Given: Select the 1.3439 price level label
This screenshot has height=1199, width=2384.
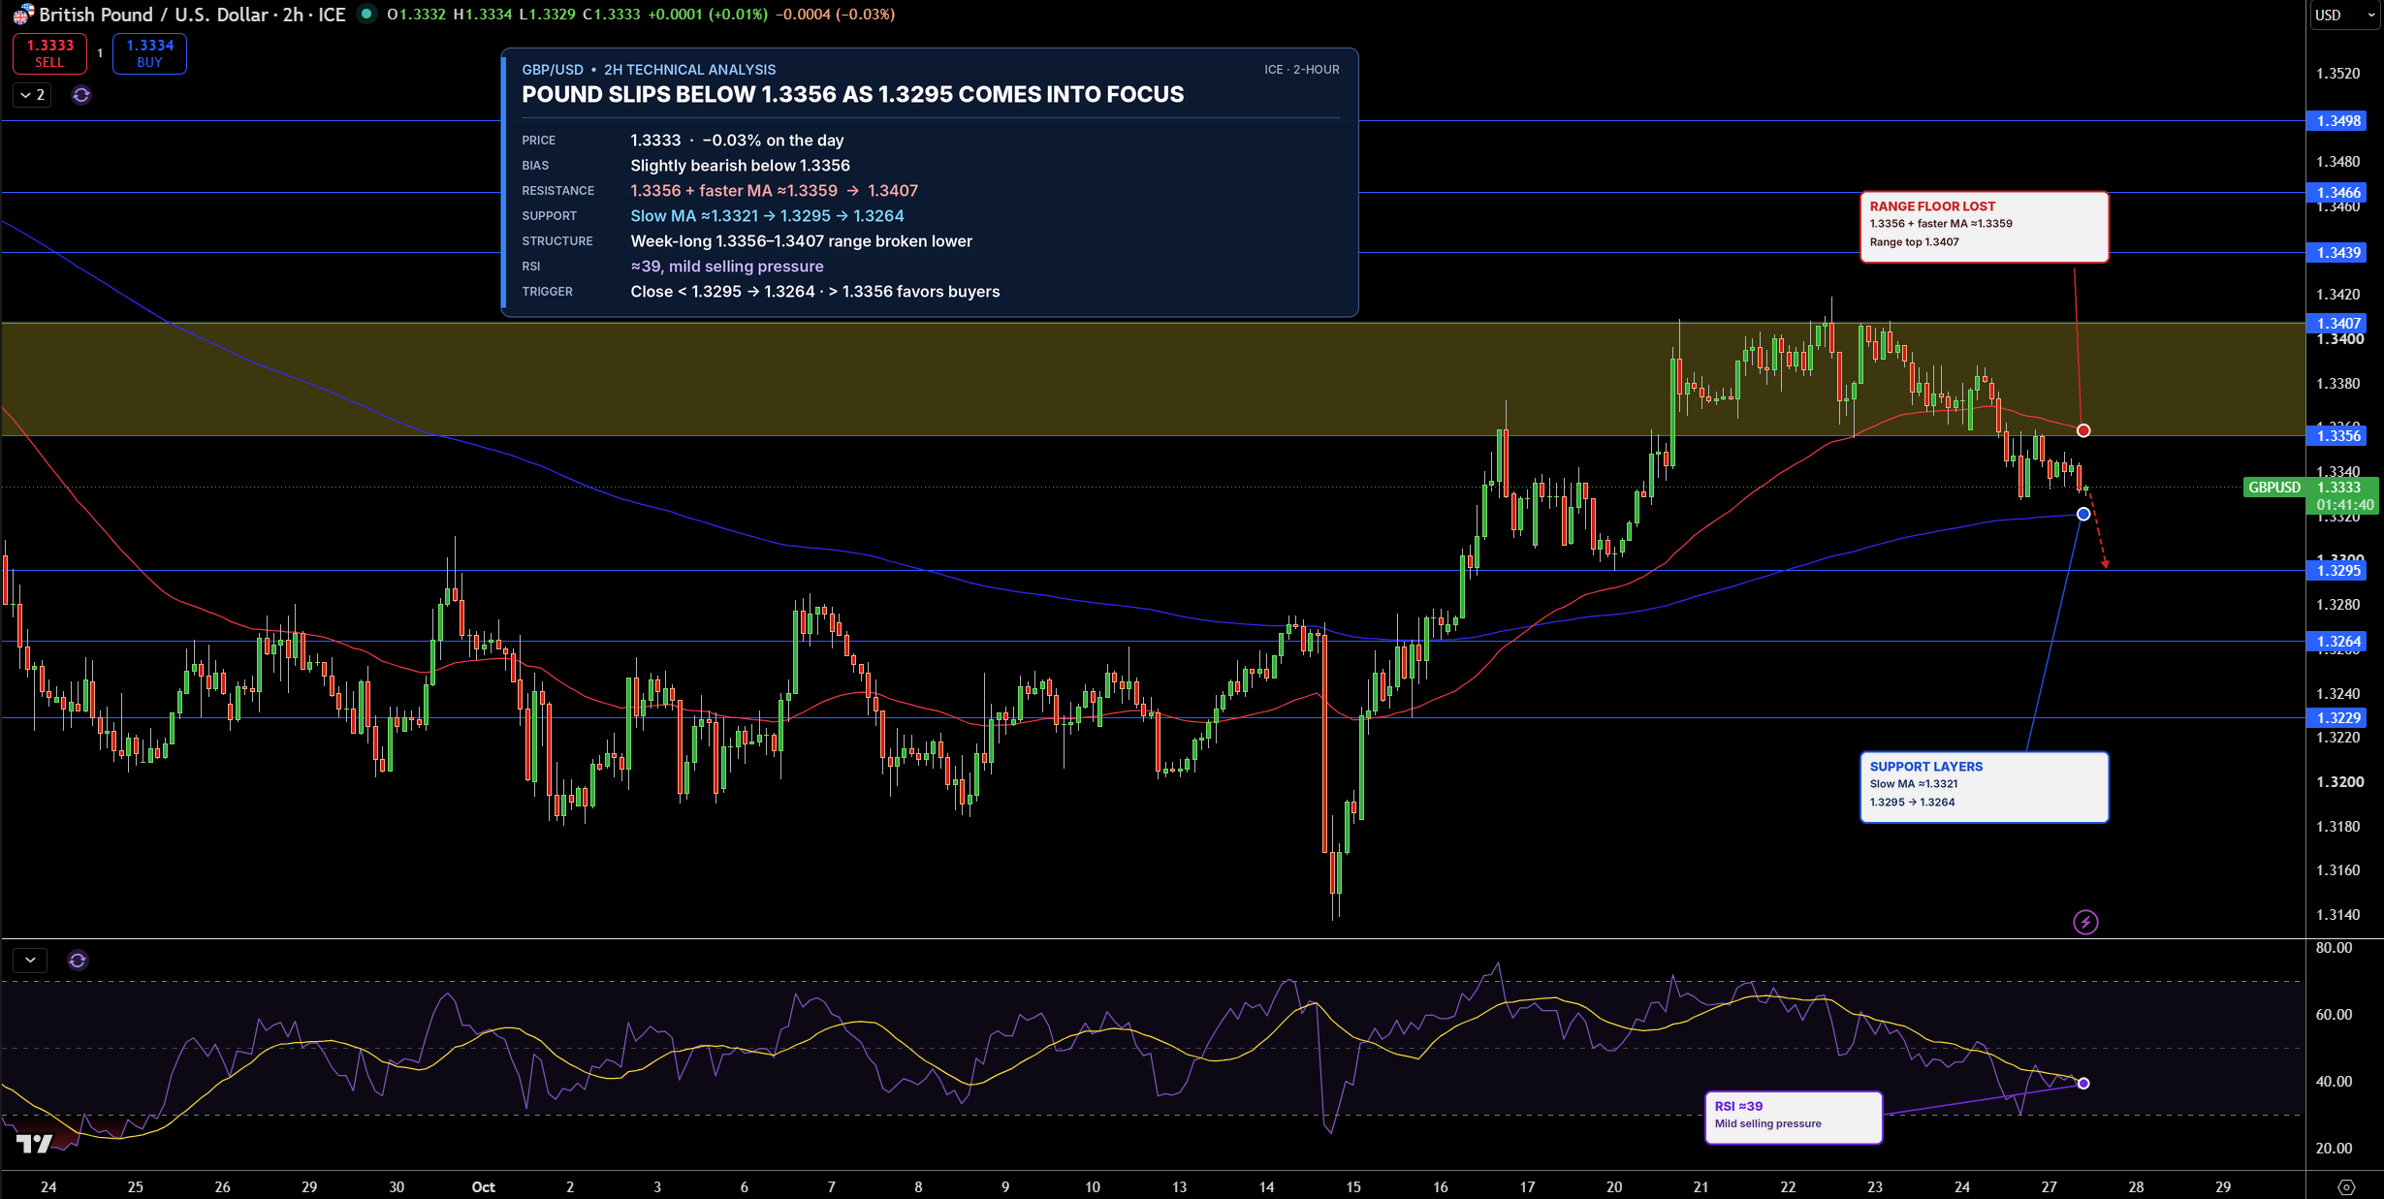Looking at the screenshot, I should (x=2338, y=253).
